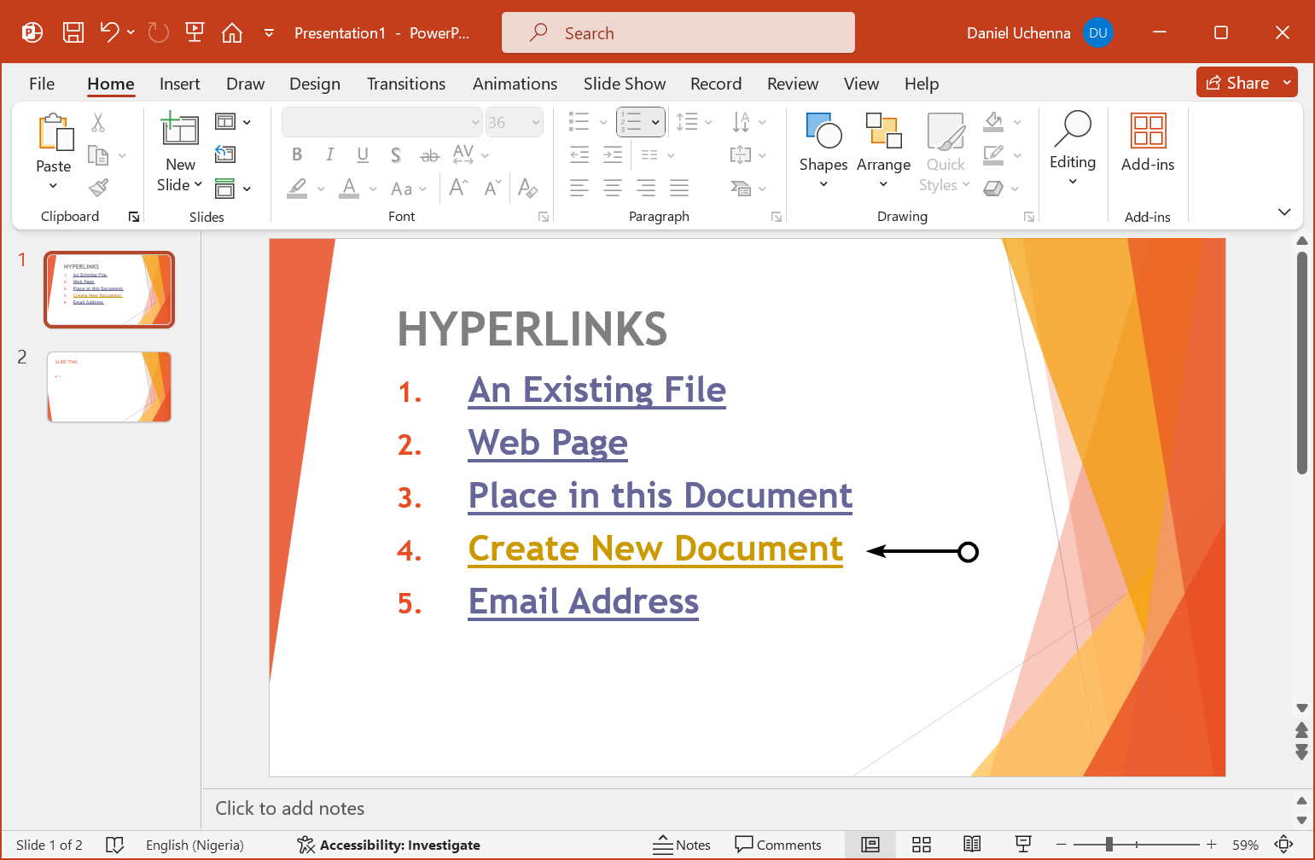Click the Cut (scissors) icon
This screenshot has width=1315, height=860.
click(98, 123)
